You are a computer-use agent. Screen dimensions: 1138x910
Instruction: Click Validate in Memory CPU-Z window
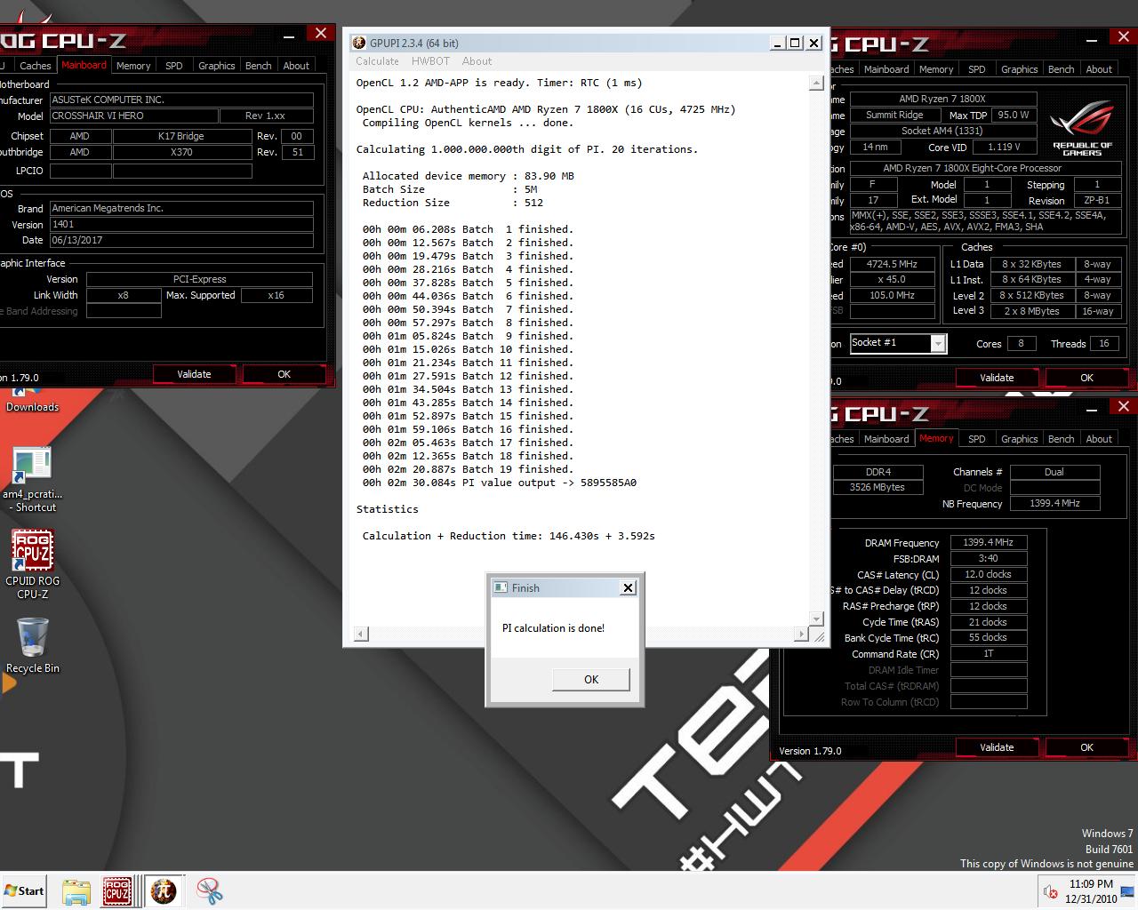pyautogui.click(x=997, y=747)
